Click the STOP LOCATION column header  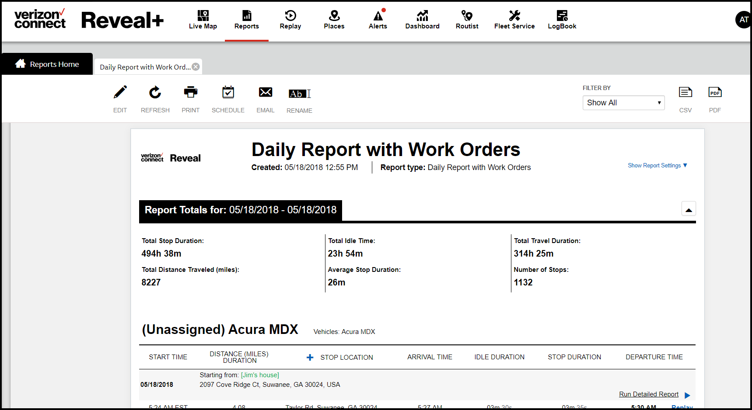(346, 358)
